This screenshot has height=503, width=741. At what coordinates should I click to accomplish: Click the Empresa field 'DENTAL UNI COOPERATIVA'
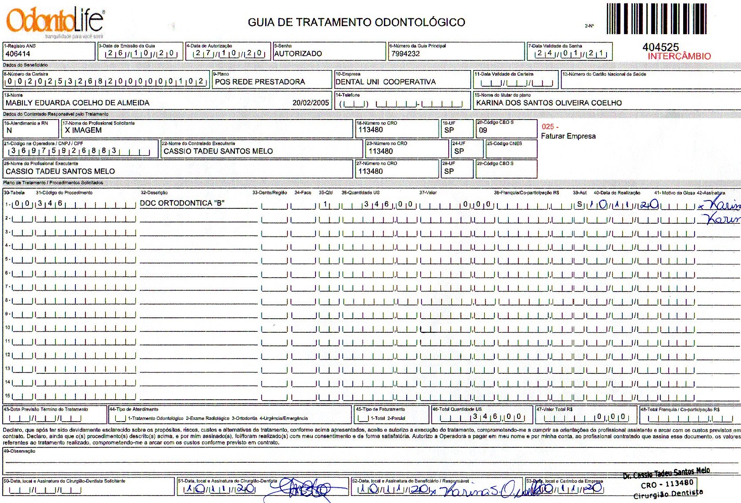(x=403, y=80)
